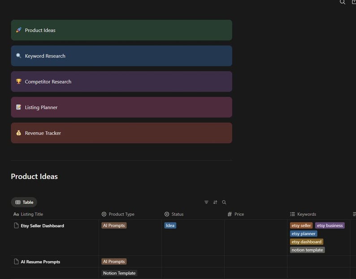This screenshot has height=279, width=356.
Task: Click the hash icon in Price header
Action: point(230,214)
